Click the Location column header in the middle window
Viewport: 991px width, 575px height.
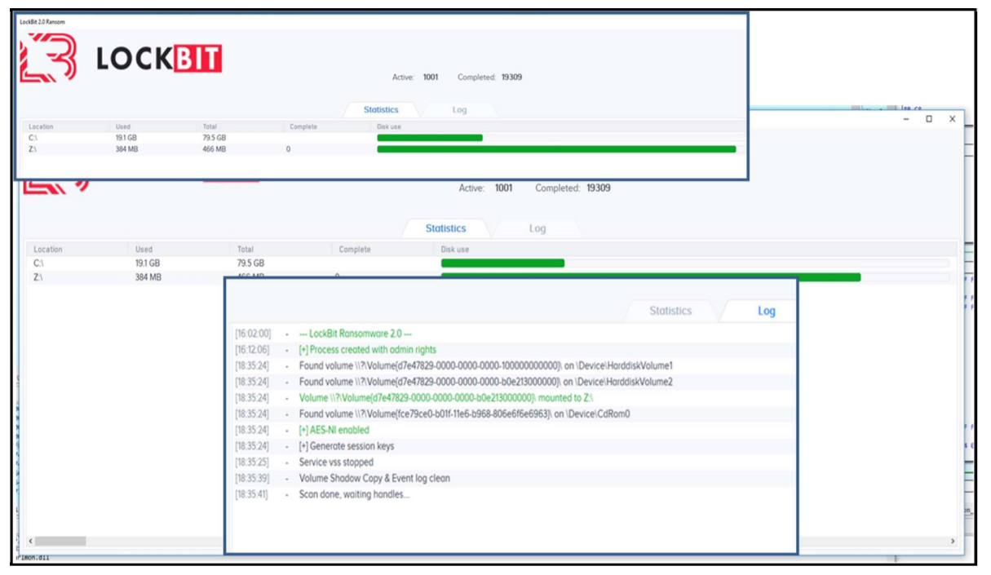pos(48,250)
